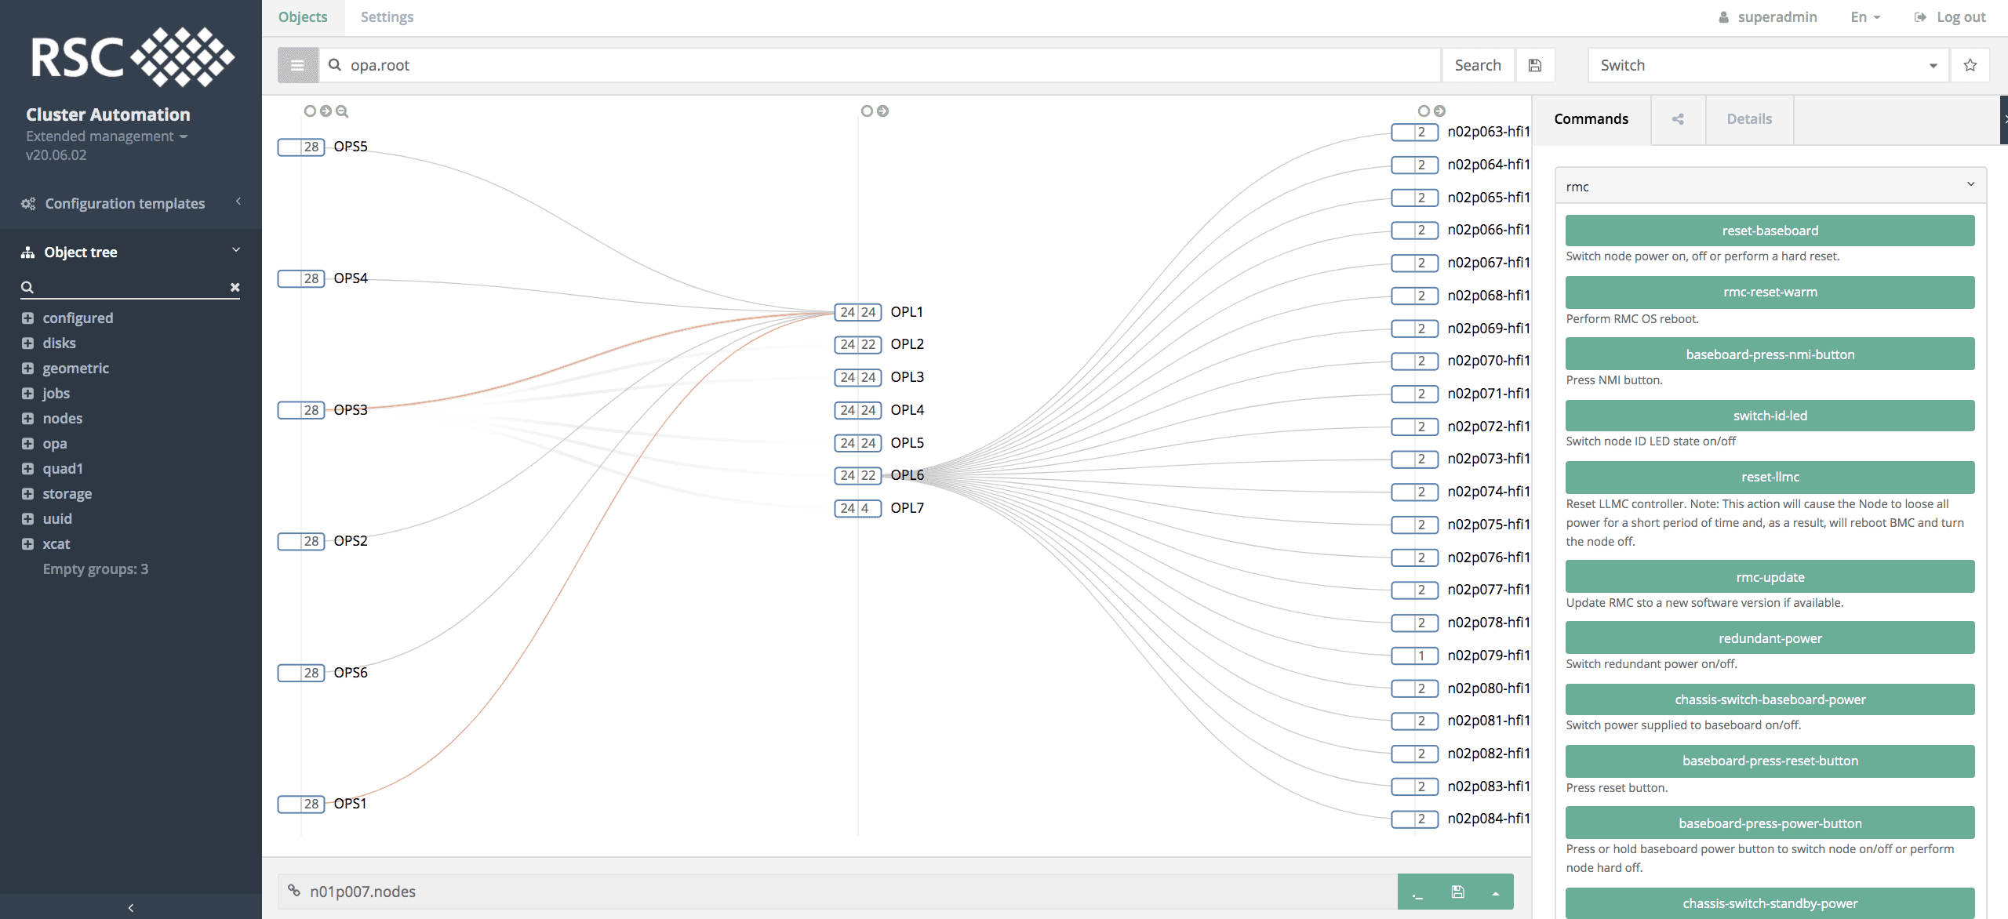
Task: Select the OPL6 switch node
Action: tap(907, 475)
